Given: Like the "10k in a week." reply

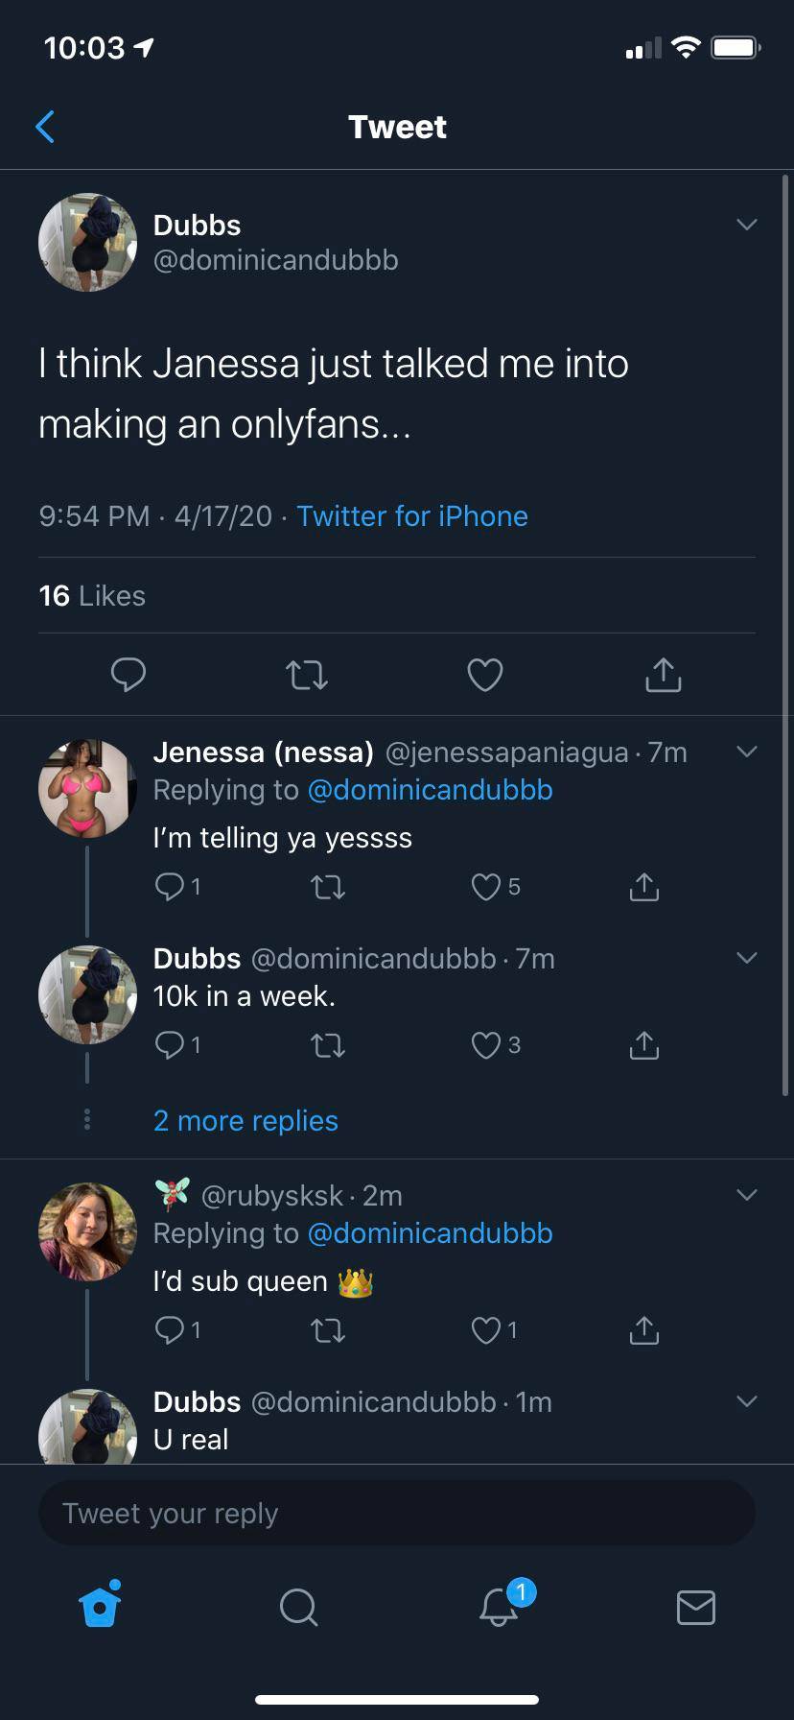Looking at the screenshot, I should pos(486,1044).
